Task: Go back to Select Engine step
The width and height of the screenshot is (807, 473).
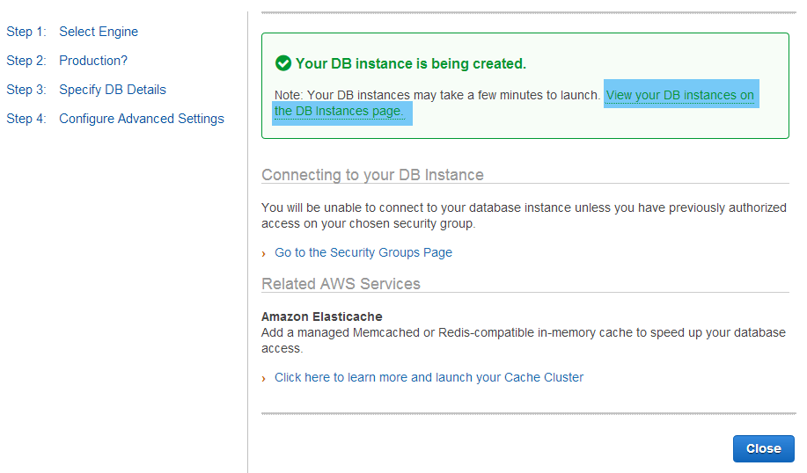Action: pos(99,32)
